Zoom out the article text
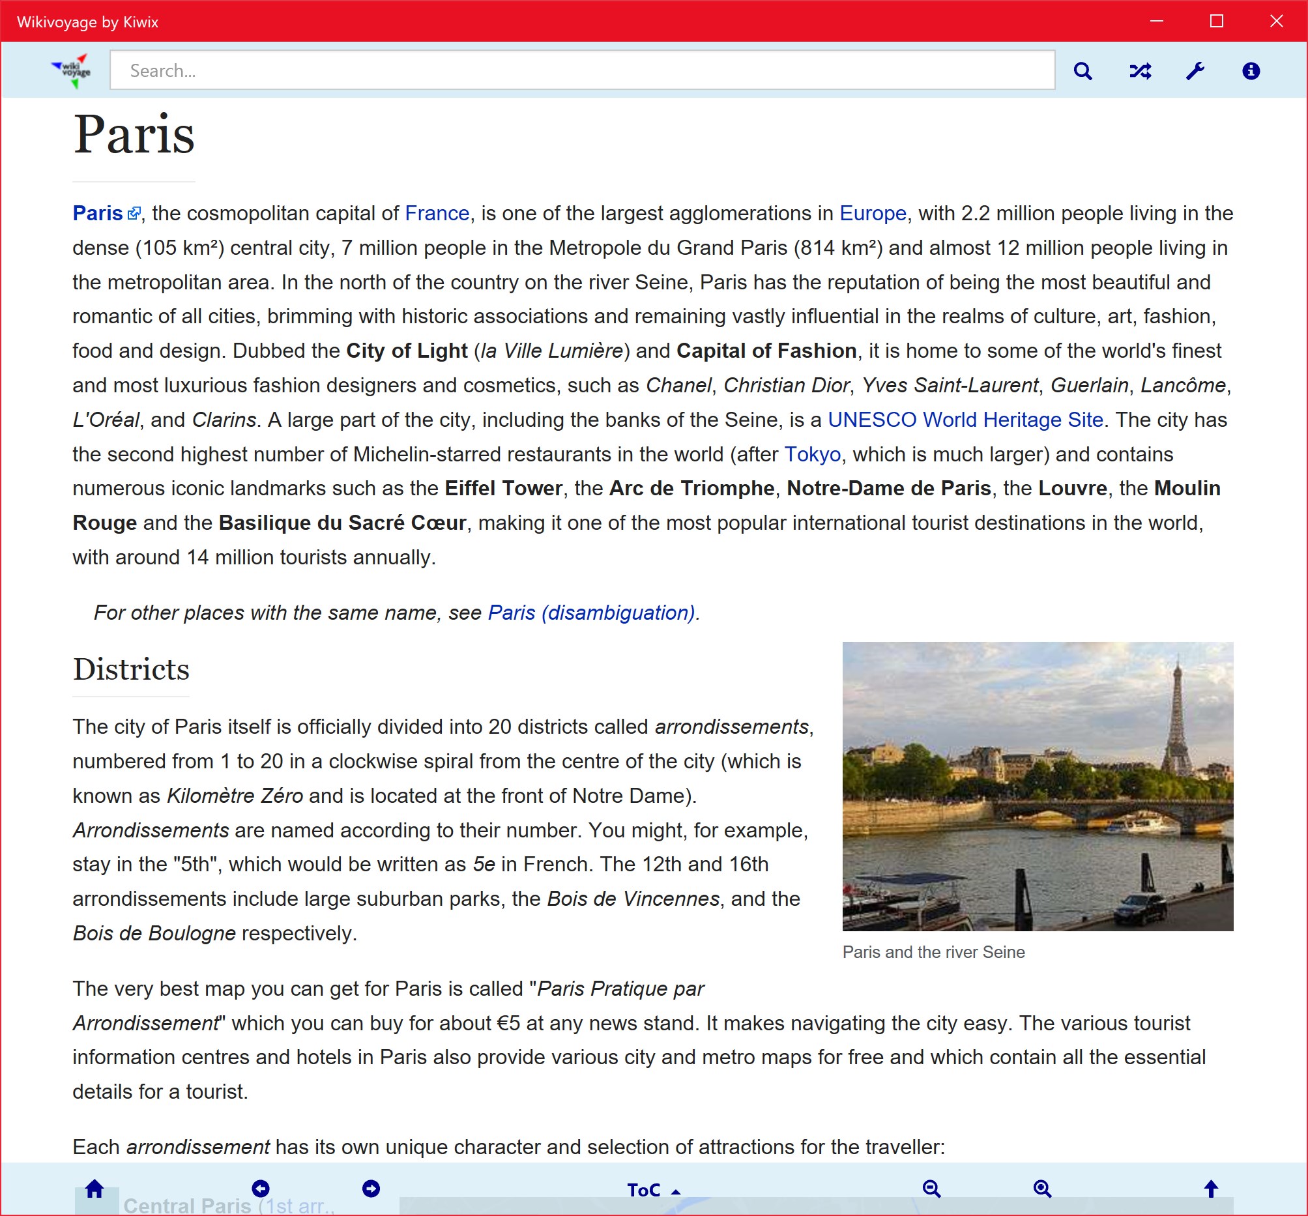 click(931, 1189)
